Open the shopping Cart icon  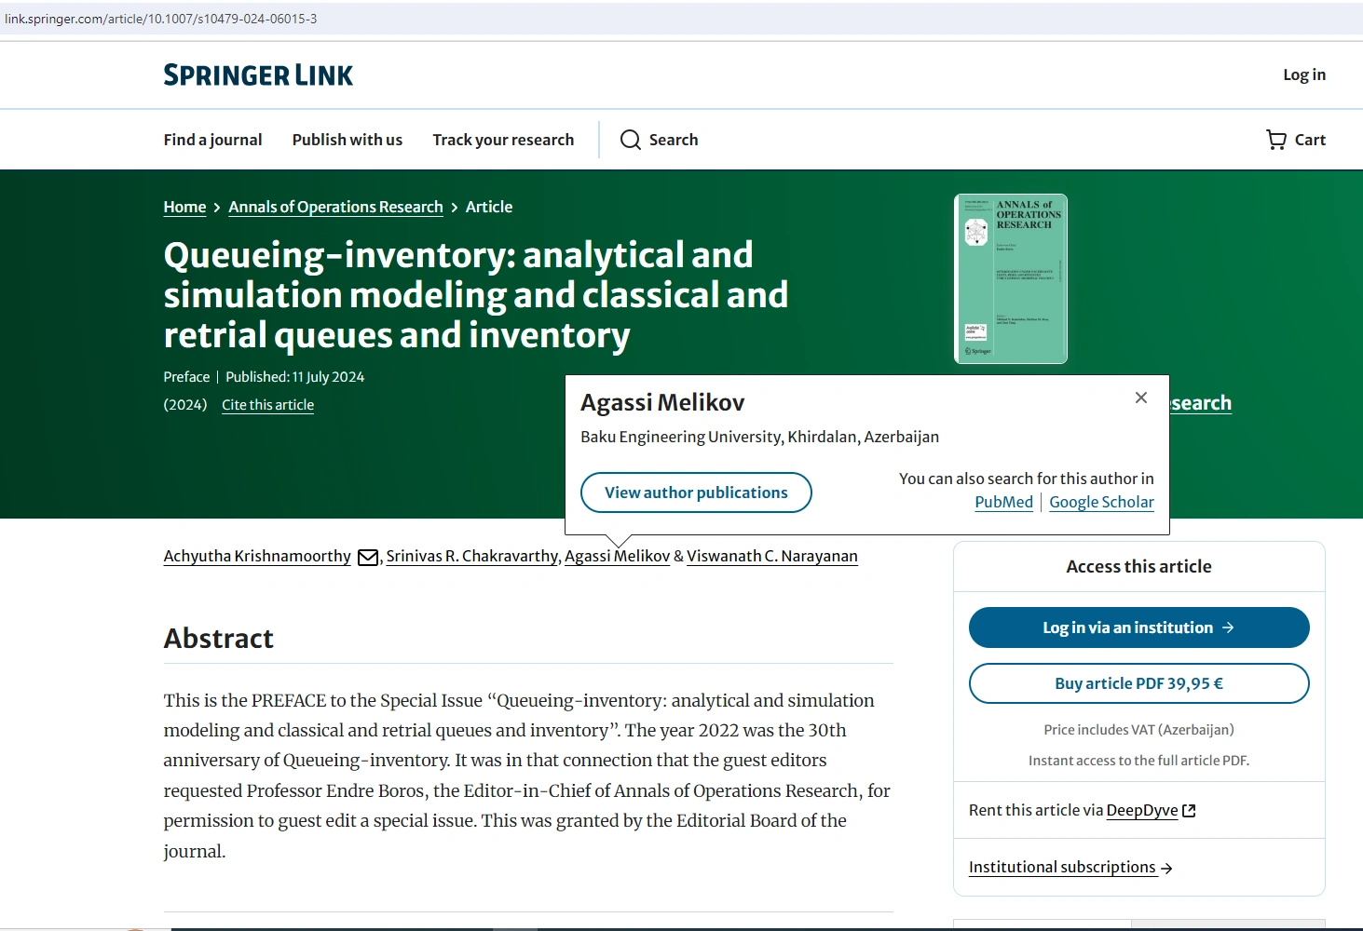point(1276,140)
